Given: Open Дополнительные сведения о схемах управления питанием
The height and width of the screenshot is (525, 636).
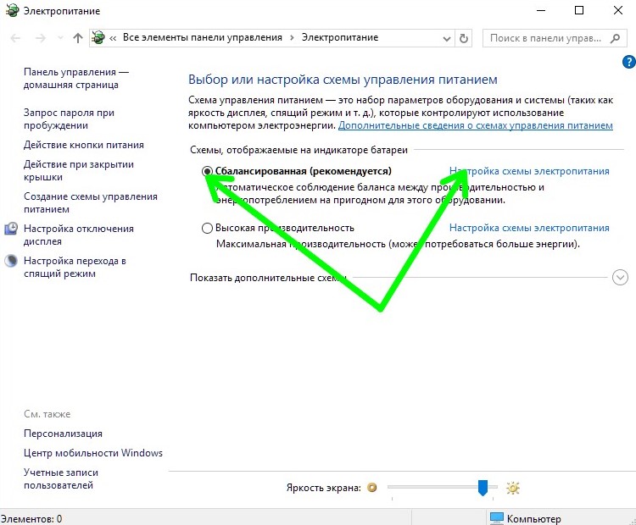Looking at the screenshot, I should pyautogui.click(x=476, y=125).
